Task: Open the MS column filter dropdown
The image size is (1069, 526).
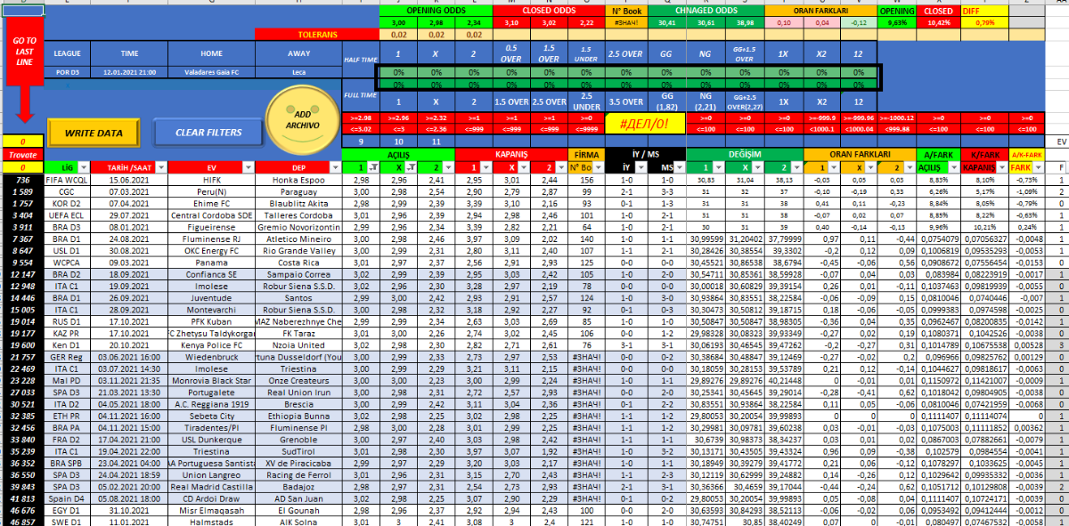Action: pyautogui.click(x=677, y=167)
